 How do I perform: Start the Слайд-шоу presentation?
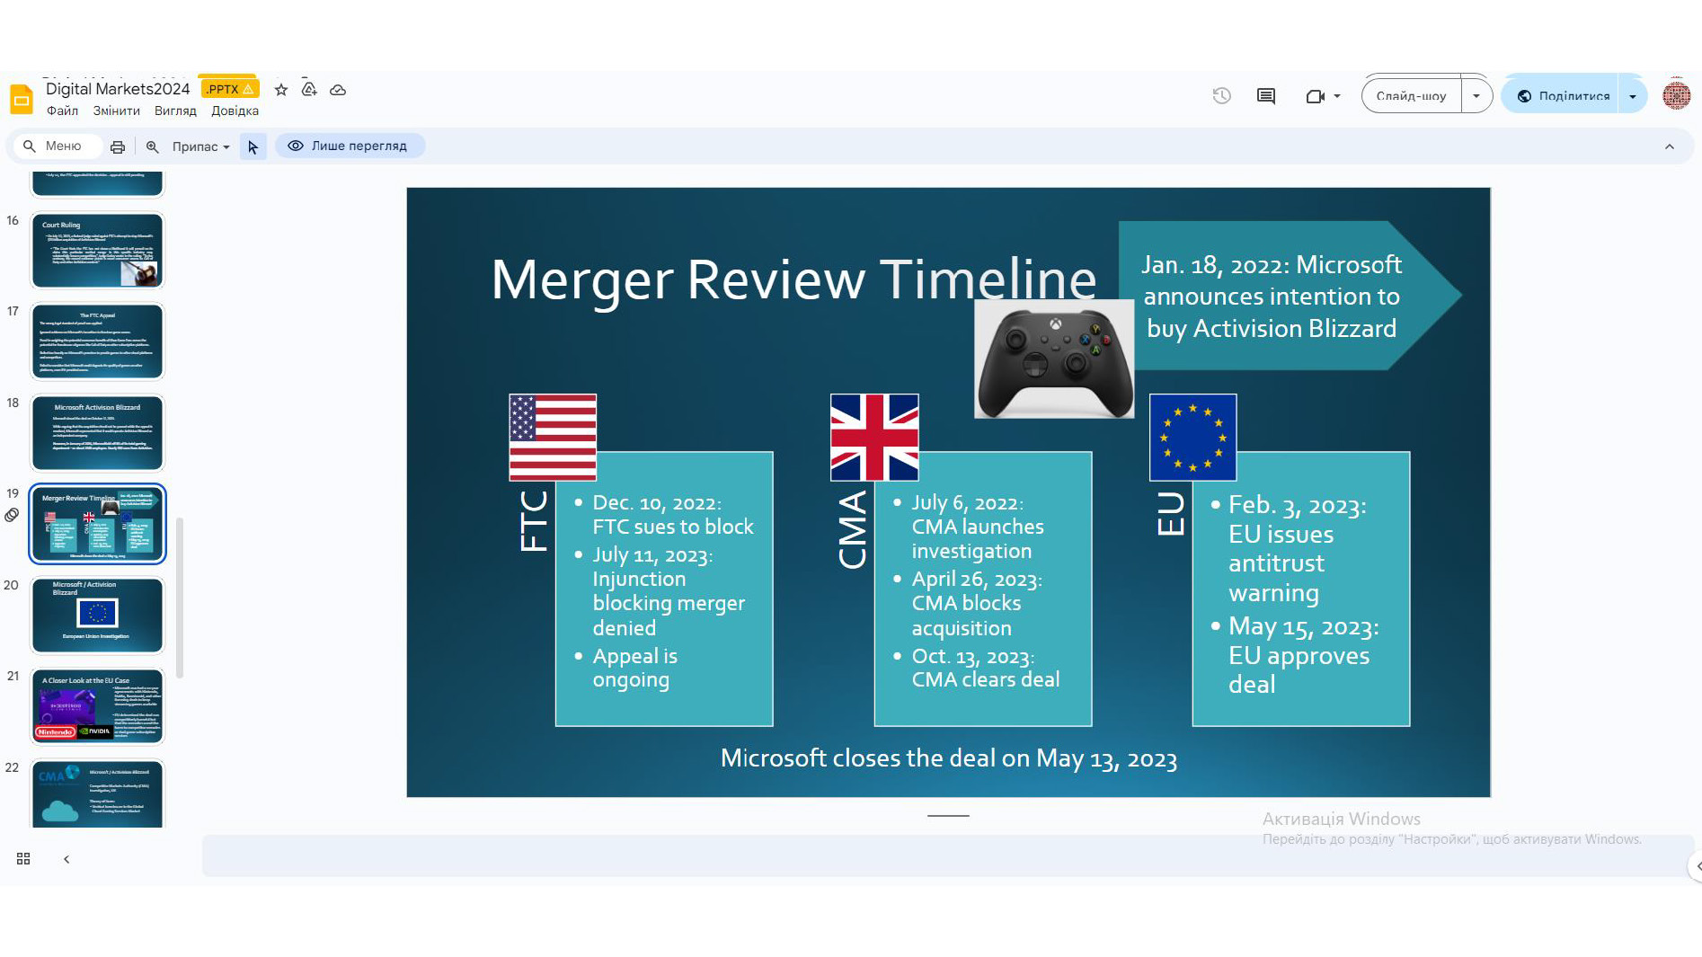(1412, 96)
